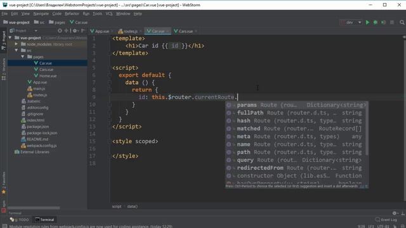The image size is (406, 228).
Task: Collapse all icon in Project panel header
Action: click(66, 31)
